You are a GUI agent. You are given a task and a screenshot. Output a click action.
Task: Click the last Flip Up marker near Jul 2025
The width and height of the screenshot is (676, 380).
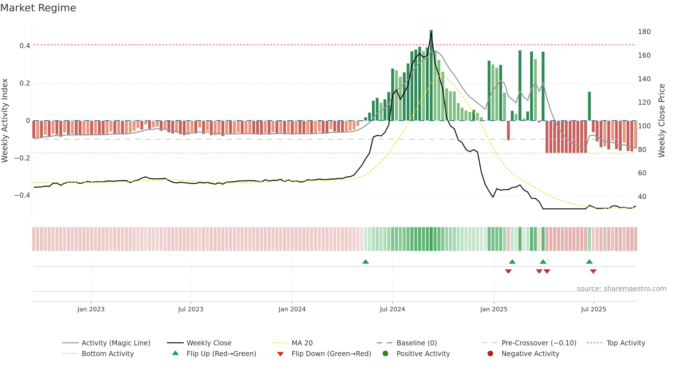tap(589, 261)
